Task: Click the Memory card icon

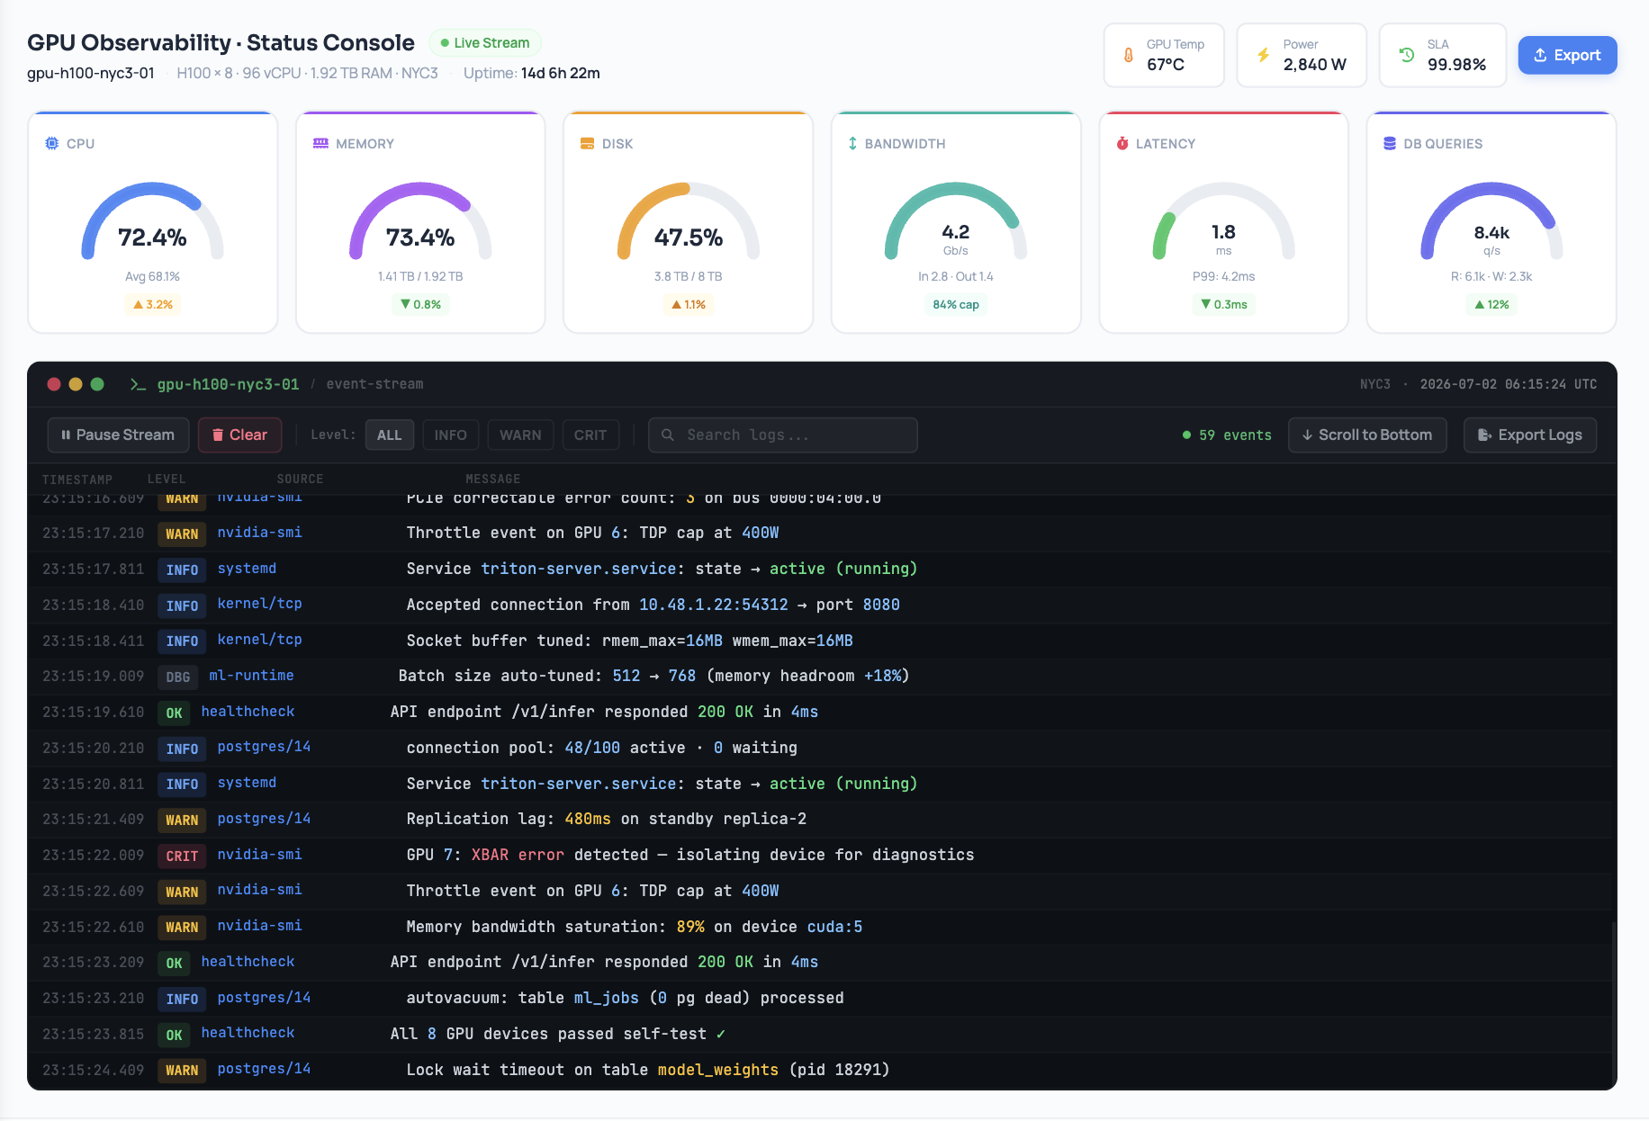Action: tap(320, 143)
